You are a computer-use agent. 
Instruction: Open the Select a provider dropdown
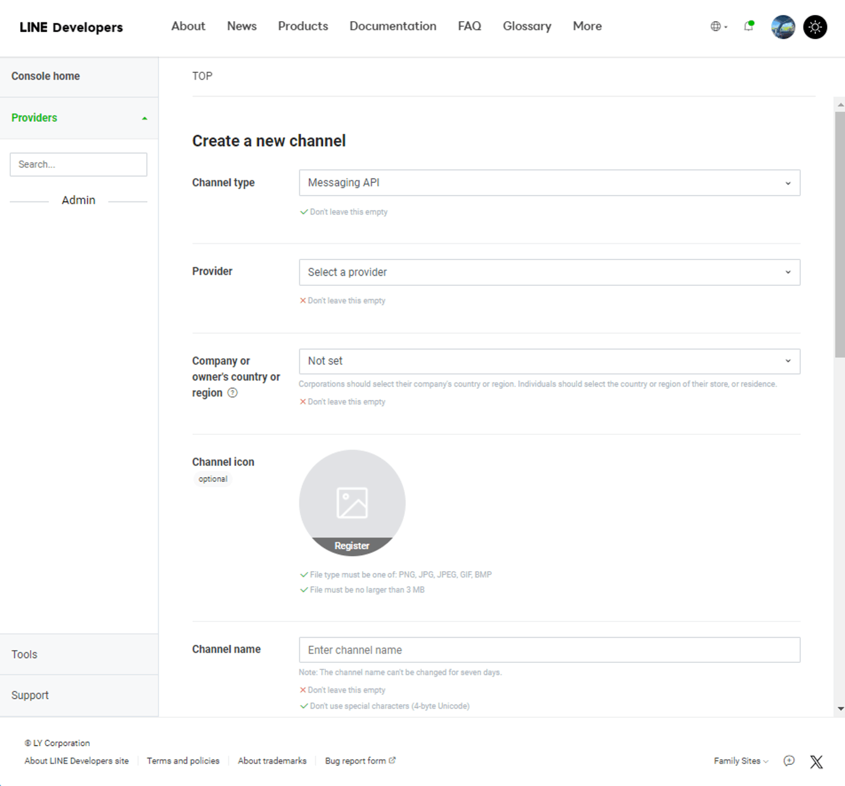pos(549,272)
